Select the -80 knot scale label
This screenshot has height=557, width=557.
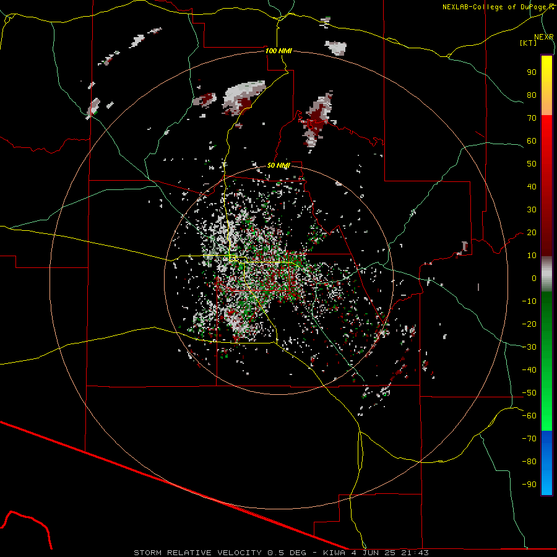click(x=529, y=462)
